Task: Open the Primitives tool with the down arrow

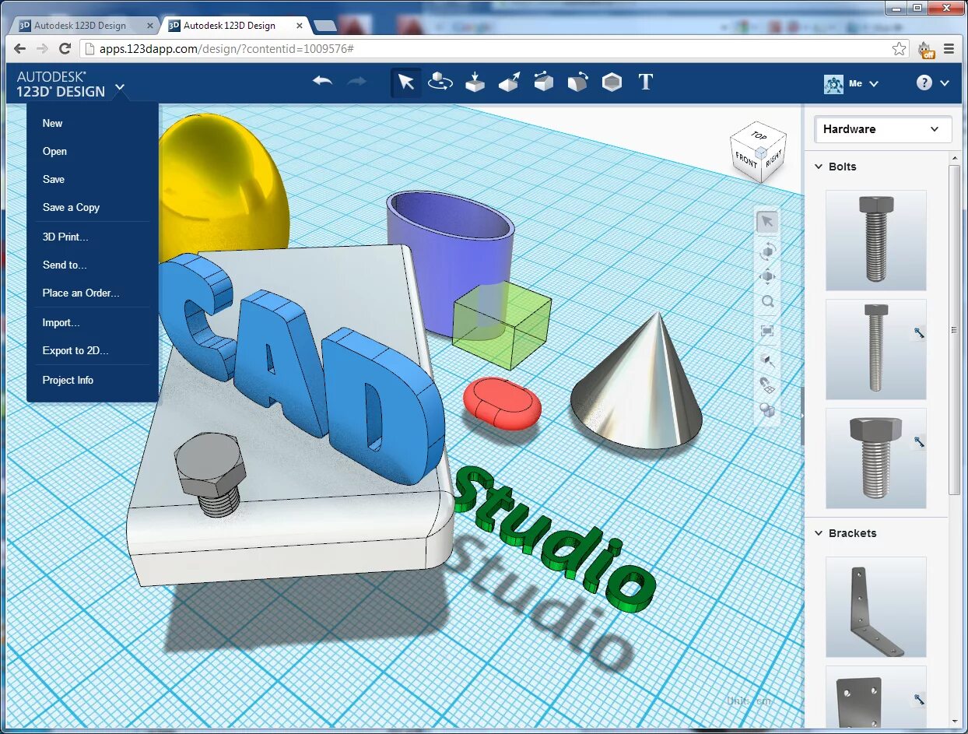Action: (x=475, y=82)
